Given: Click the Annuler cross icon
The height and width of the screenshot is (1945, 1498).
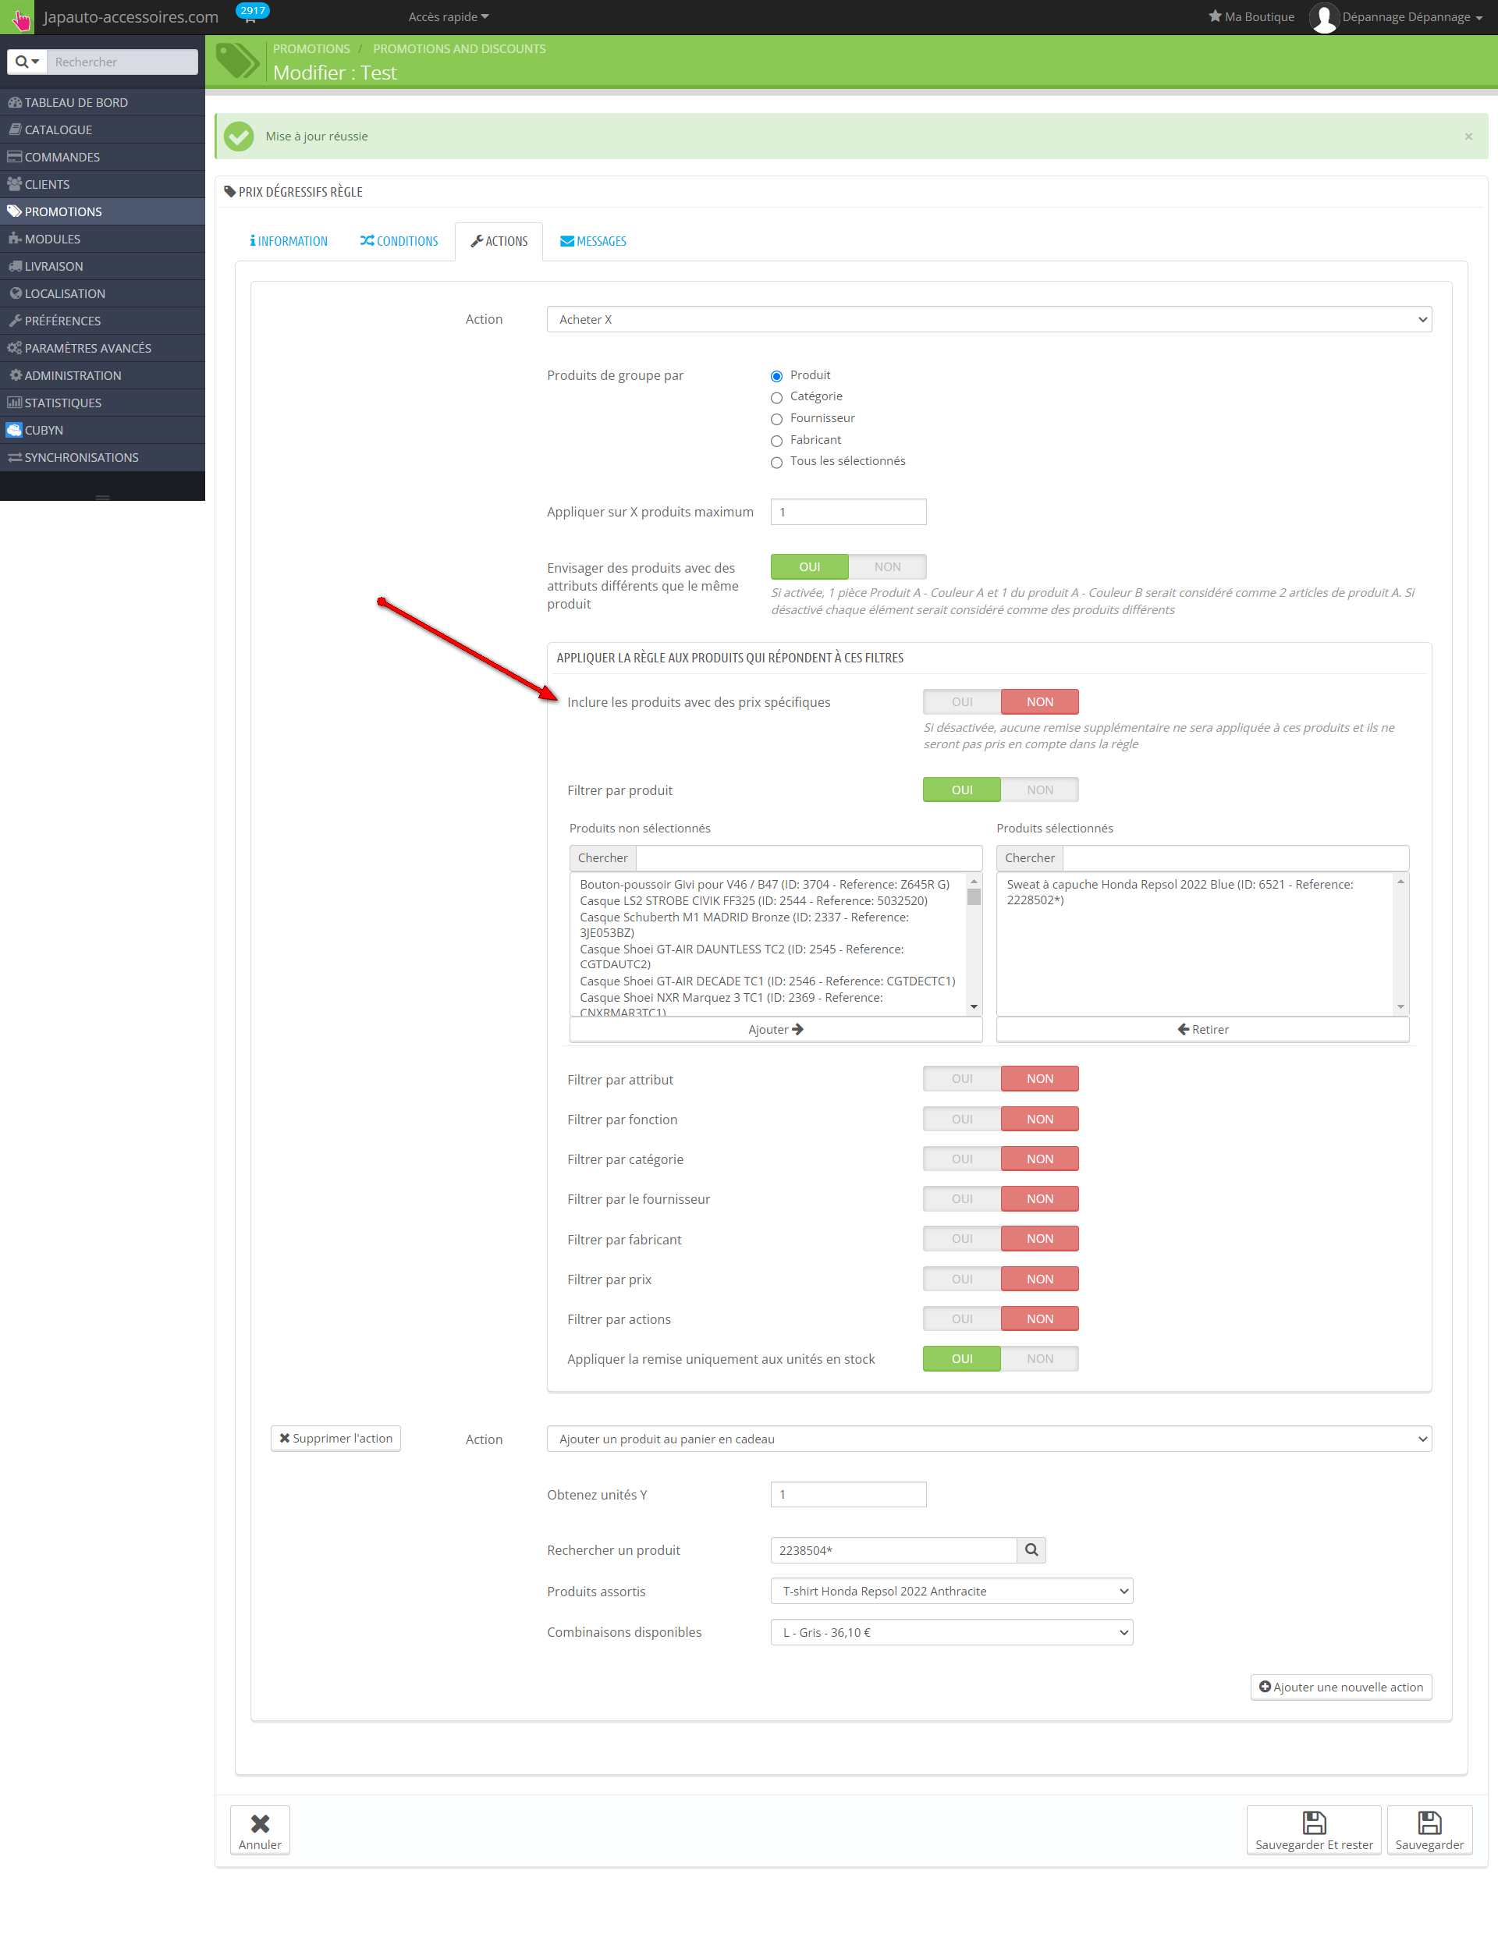Looking at the screenshot, I should 260,1823.
